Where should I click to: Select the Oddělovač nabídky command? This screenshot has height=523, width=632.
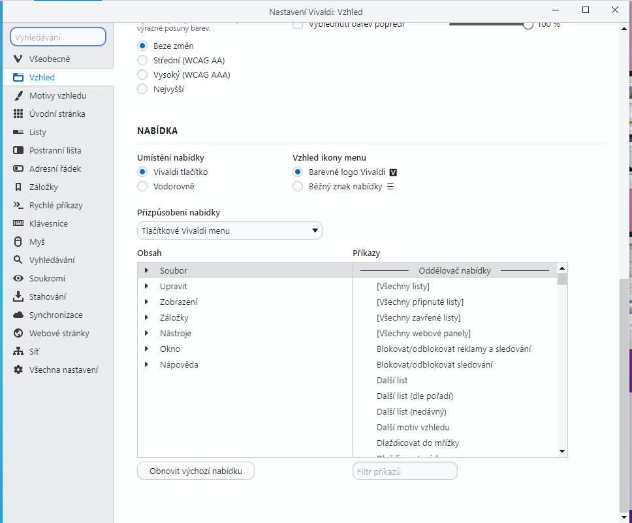coord(454,270)
